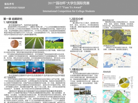The image size is (138, 103).
Task: Click the 水系区位分析 subheading
Action: (109, 46)
